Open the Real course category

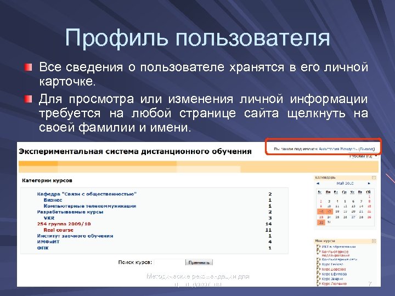tap(58, 230)
